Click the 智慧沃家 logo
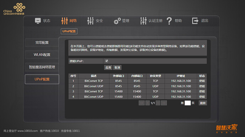The width and height of the screenshot is (245, 137). 227,129
